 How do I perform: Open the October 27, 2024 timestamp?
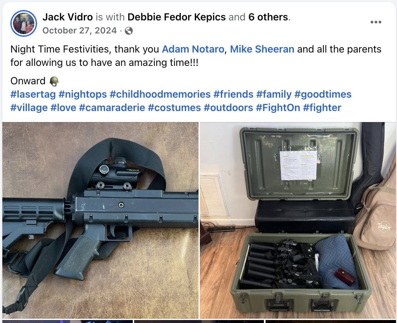[x=79, y=30]
